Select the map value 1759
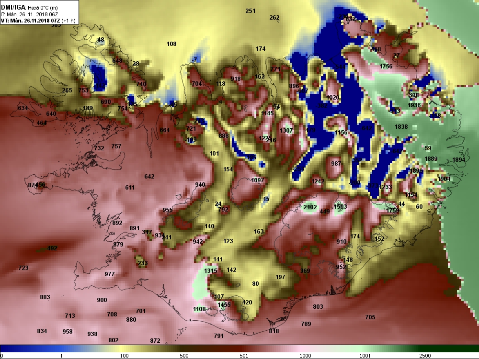This screenshot has width=479, height=359. 393,210
